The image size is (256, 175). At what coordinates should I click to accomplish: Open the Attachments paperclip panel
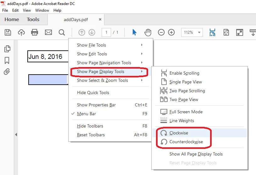[x=7, y=71]
